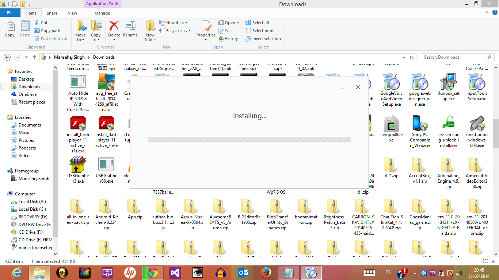Click the Search Downloads input field
499x280 pixels.
[454, 57]
